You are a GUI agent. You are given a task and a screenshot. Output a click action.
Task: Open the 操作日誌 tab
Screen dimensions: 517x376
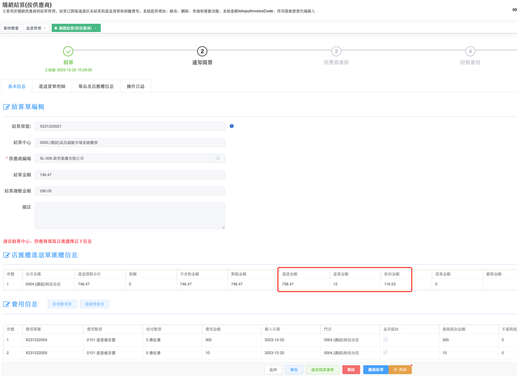pos(136,86)
